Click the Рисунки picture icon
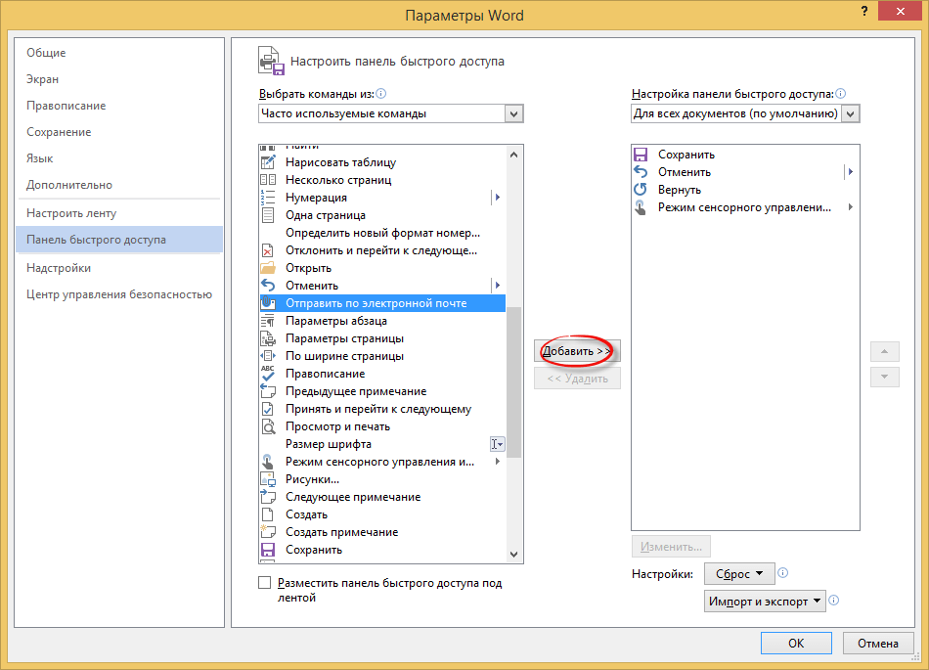Image resolution: width=929 pixels, height=670 pixels. [x=268, y=479]
